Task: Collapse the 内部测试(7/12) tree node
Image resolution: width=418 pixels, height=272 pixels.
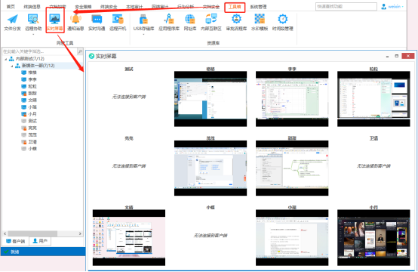Action: tap(5, 59)
